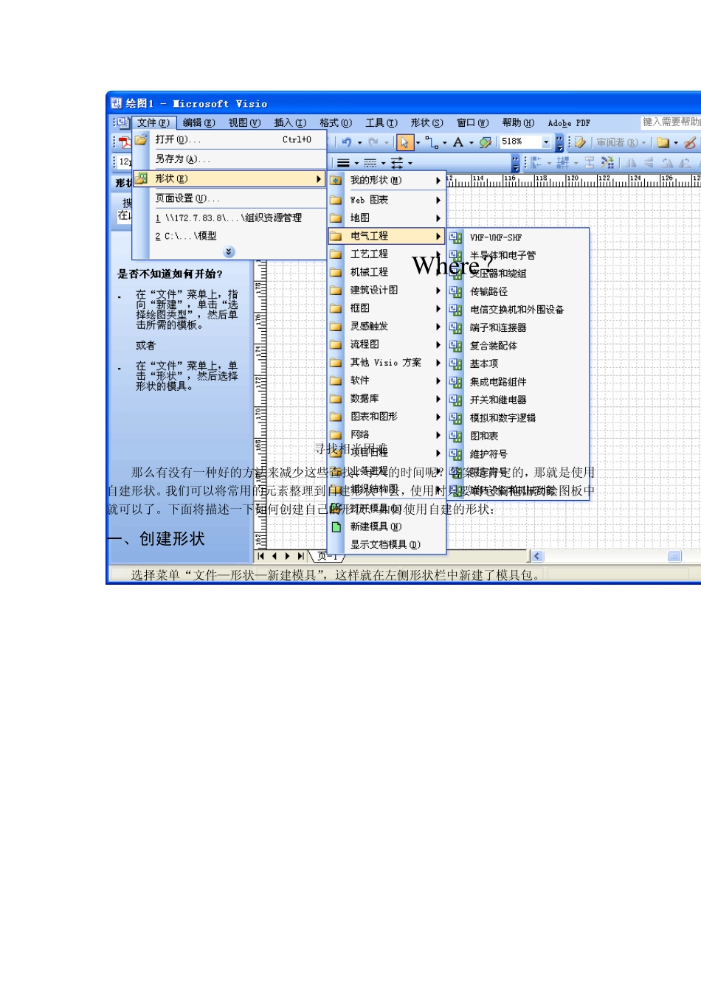Select the Pointer tool
Image resolution: width=701 pixels, height=991 pixels.
click(404, 142)
